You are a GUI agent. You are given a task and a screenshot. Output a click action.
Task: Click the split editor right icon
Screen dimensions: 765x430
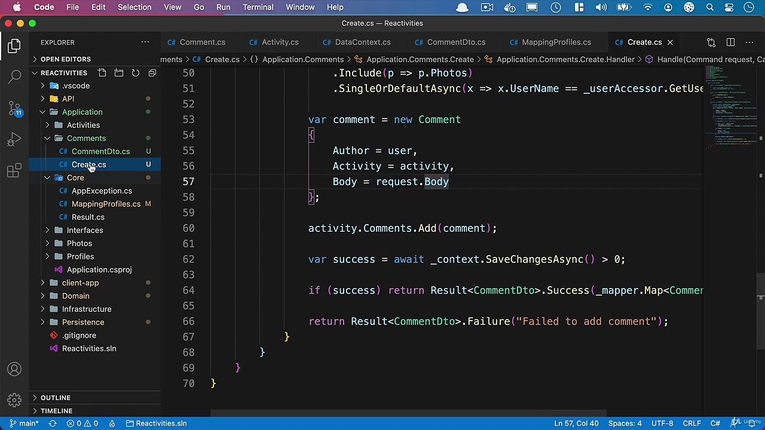pyautogui.click(x=730, y=42)
